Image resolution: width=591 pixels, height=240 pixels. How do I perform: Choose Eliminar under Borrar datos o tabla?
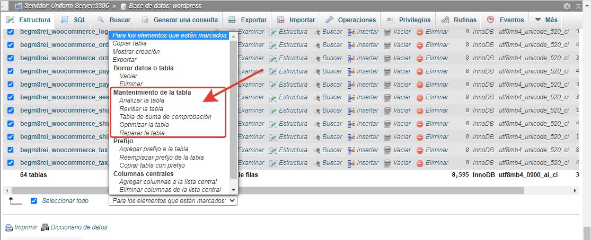[x=131, y=84]
